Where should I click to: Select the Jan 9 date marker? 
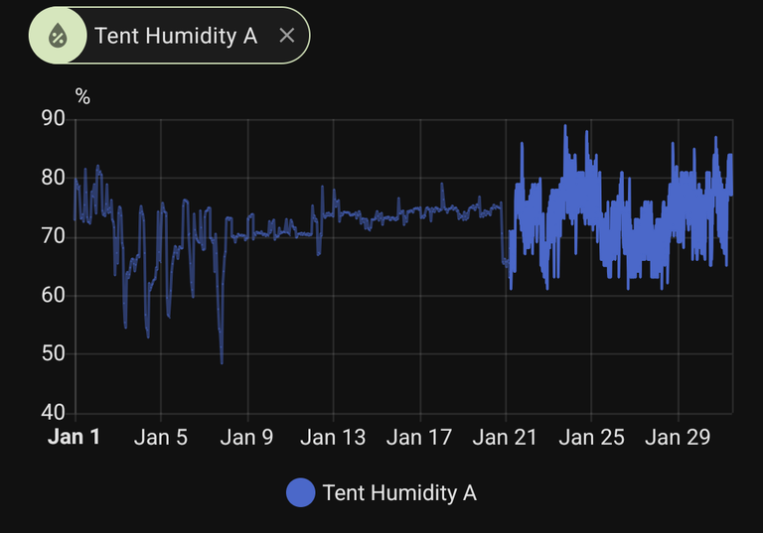coord(246,437)
